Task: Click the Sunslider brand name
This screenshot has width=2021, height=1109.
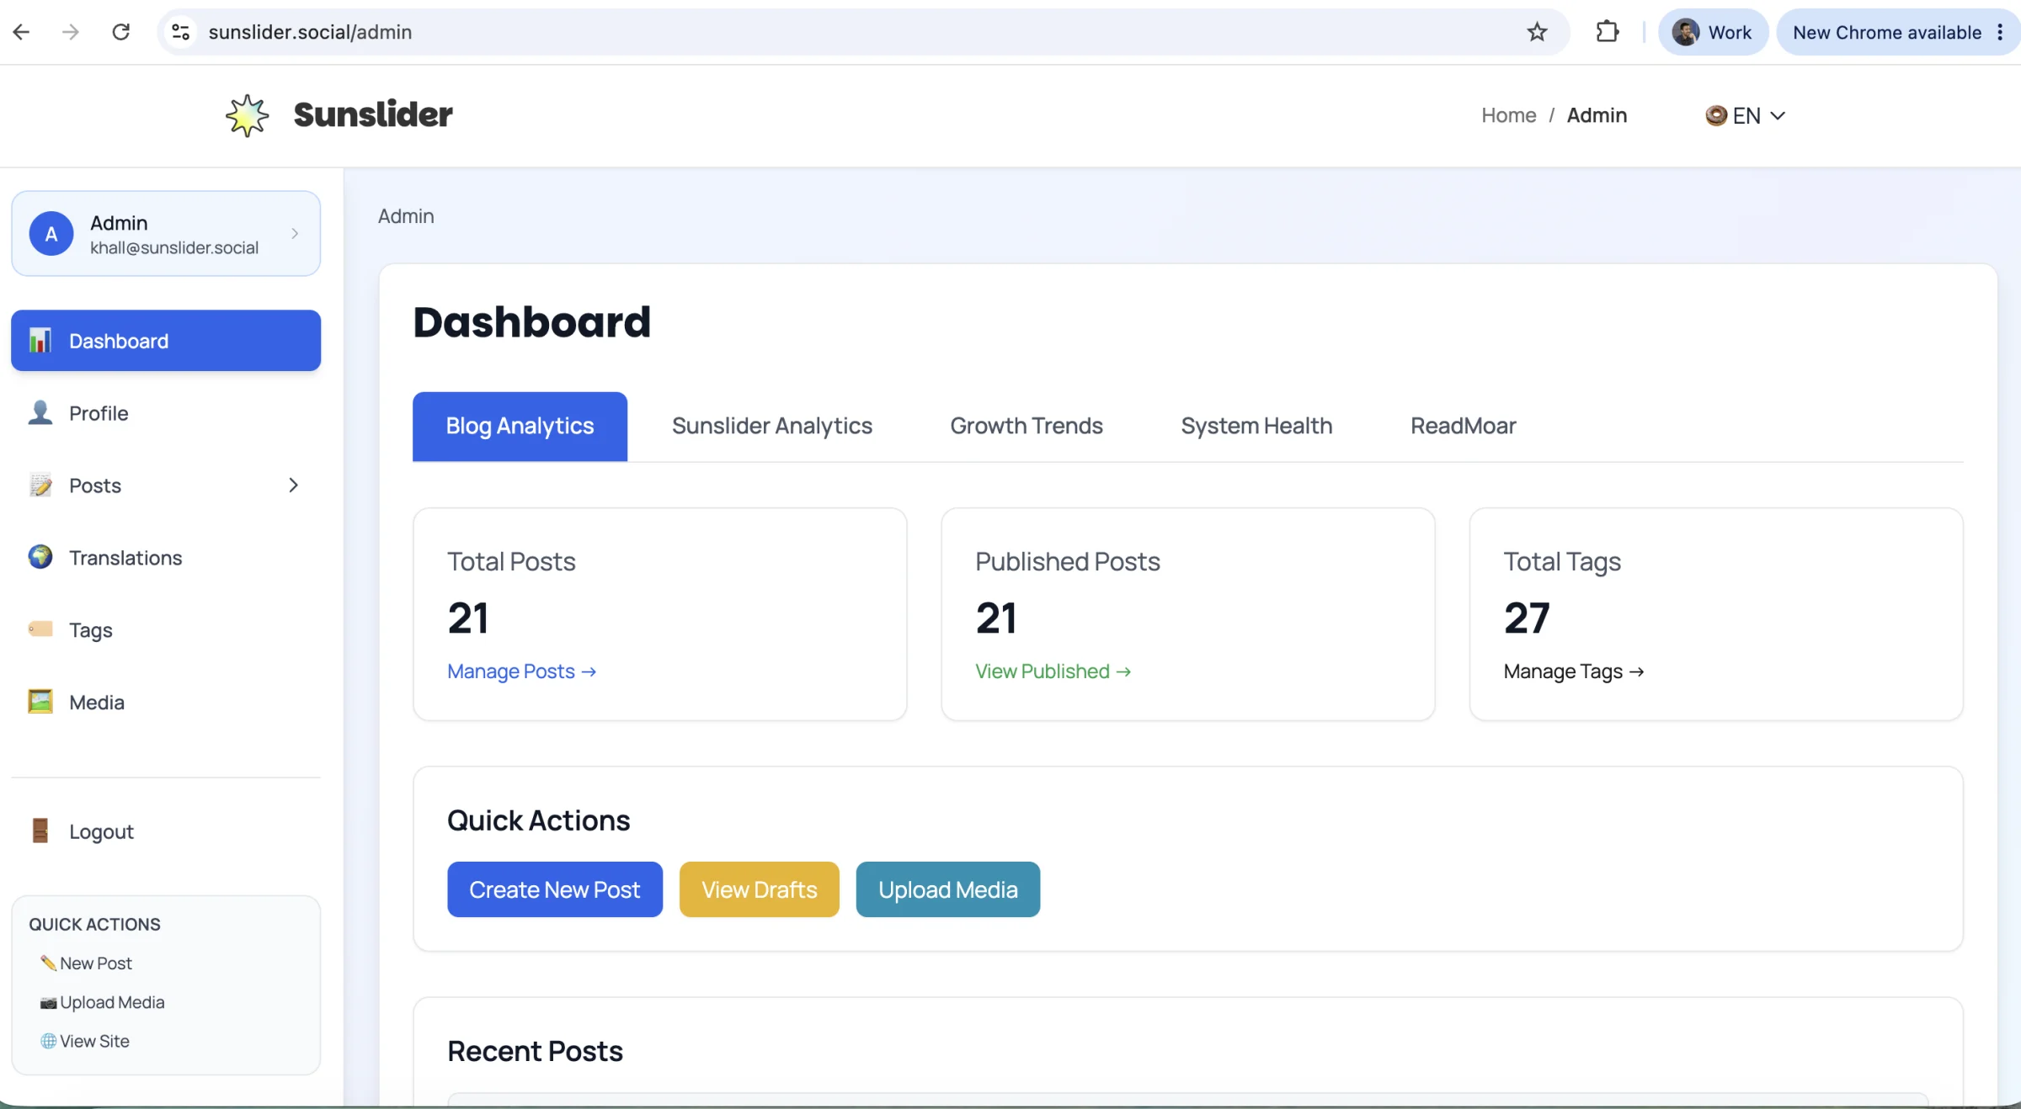Action: pos(373,114)
